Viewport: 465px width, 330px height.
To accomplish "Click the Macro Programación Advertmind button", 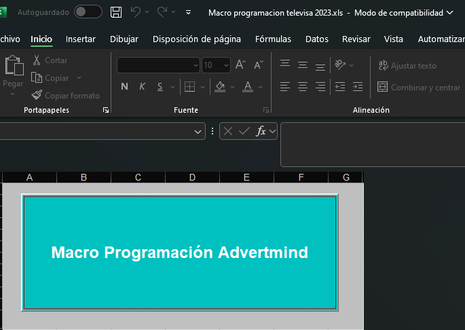I will [x=180, y=253].
